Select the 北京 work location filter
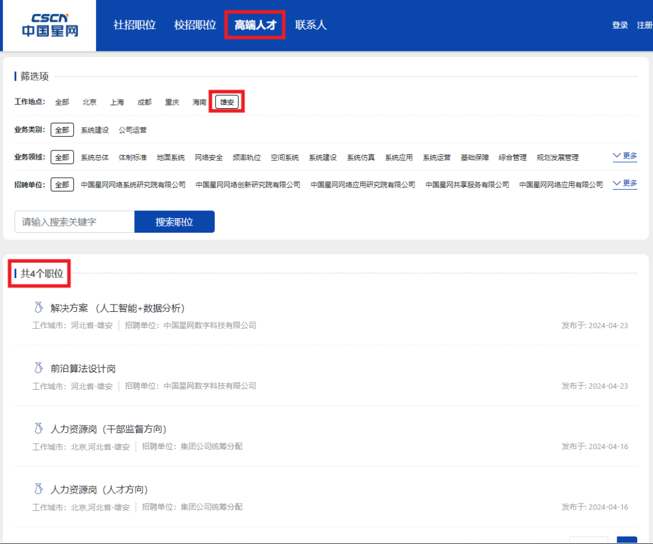Screen dimensions: 653x544 click(89, 102)
